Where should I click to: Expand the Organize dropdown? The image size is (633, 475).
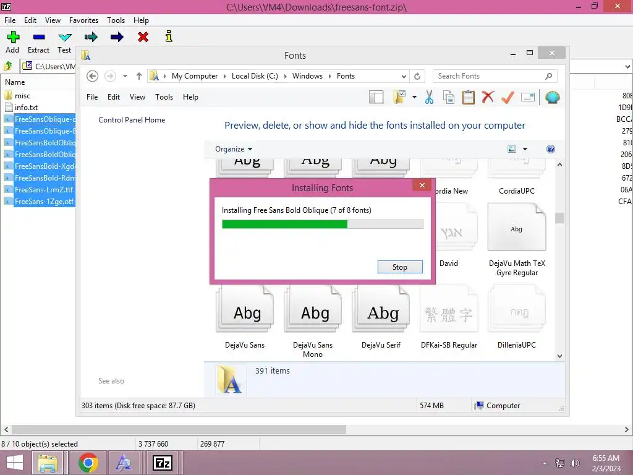234,149
